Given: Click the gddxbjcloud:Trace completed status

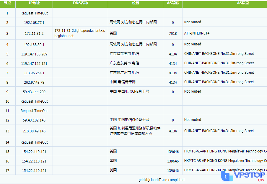Looking at the screenshot, I should tap(162, 180).
